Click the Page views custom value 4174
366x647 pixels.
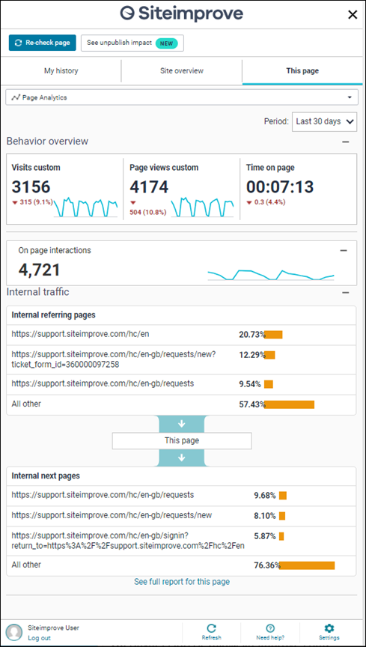149,187
